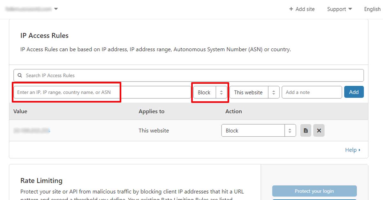383x200 pixels.
Task: Expand the Support menu
Action: pyautogui.click(x=339, y=9)
